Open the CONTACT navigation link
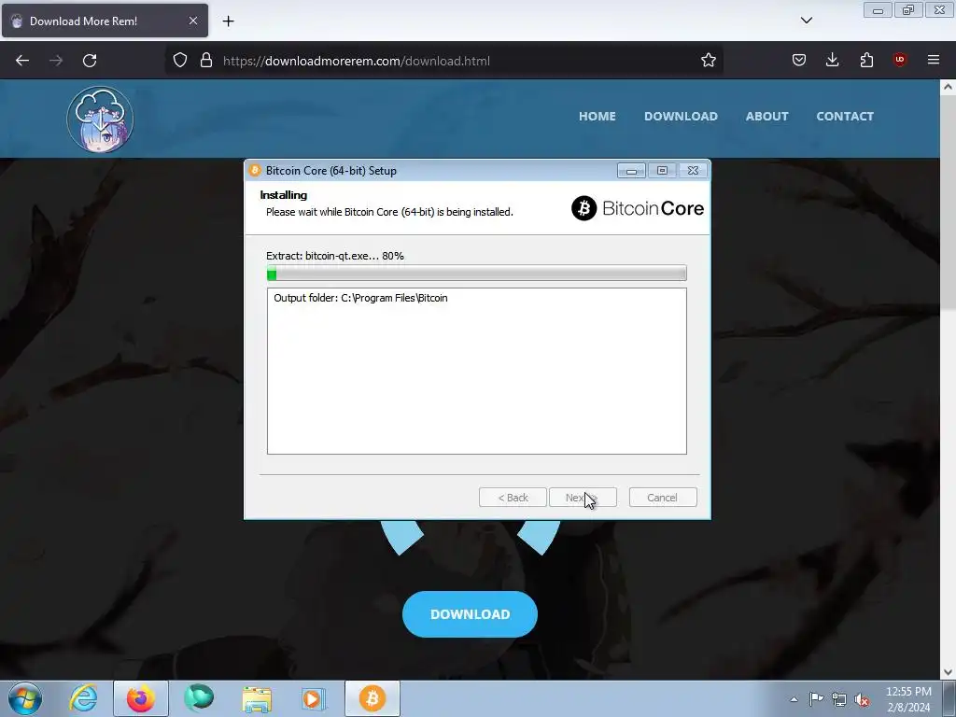The image size is (956, 717). [845, 116]
